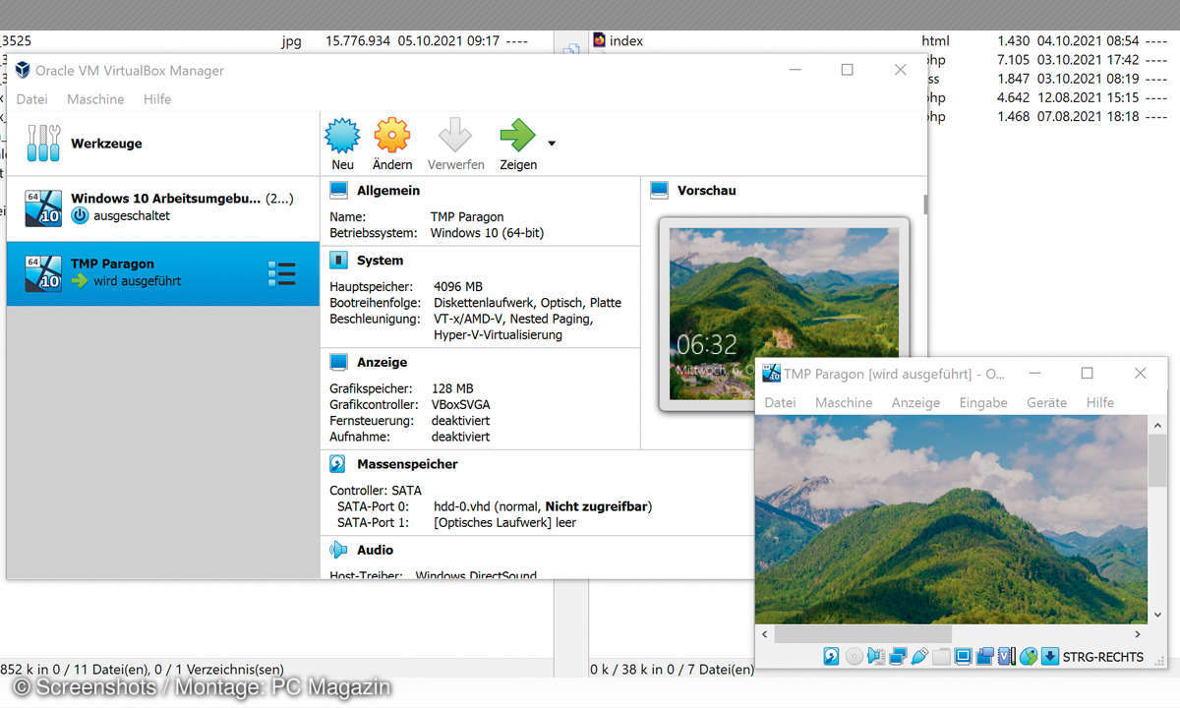Image resolution: width=1180 pixels, height=708 pixels.
Task: Click recording icon in VM status bar
Action: click(984, 656)
